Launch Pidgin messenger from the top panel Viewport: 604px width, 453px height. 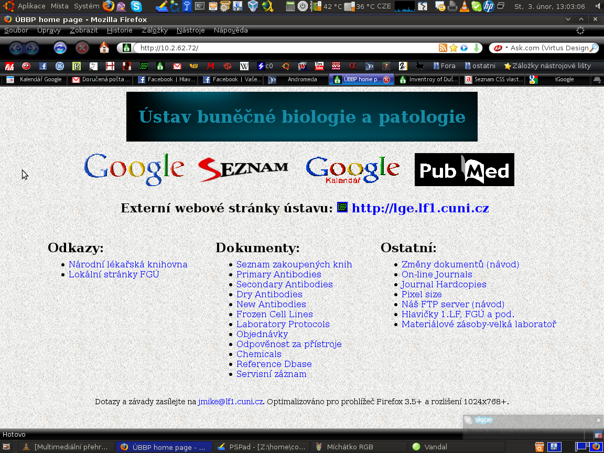tap(121, 6)
